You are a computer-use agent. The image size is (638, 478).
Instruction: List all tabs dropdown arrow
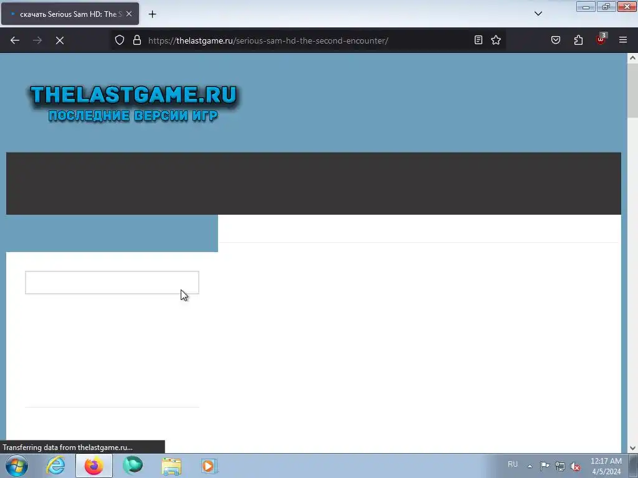click(x=538, y=14)
